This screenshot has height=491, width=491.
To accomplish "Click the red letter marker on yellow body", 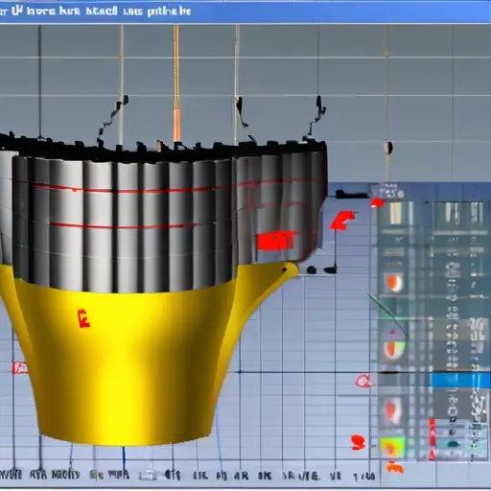I will click(83, 318).
